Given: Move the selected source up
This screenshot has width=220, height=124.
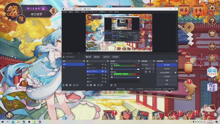Looking at the screenshot, I should [x=98, y=85].
